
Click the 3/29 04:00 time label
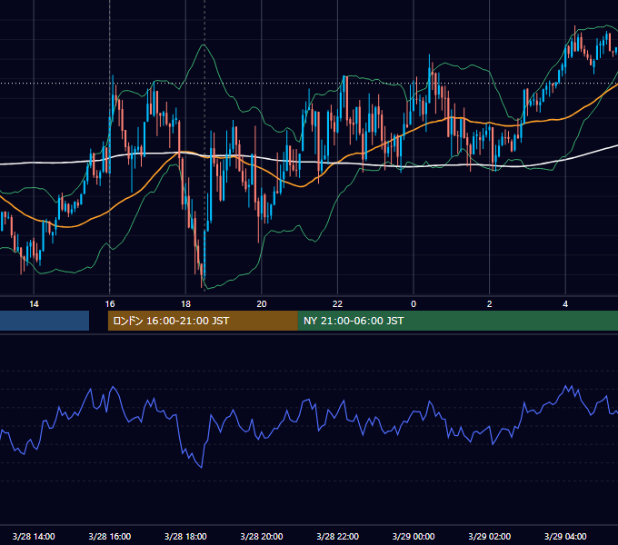tap(565, 536)
